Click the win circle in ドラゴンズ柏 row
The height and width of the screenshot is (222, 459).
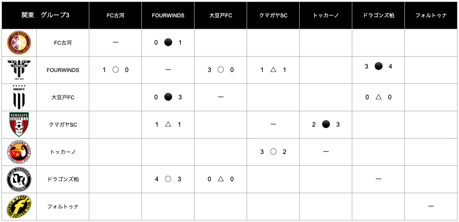[168, 179]
